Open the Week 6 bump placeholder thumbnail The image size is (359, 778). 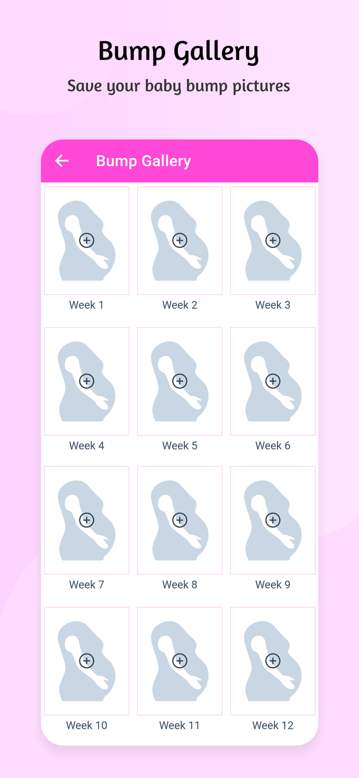click(273, 381)
